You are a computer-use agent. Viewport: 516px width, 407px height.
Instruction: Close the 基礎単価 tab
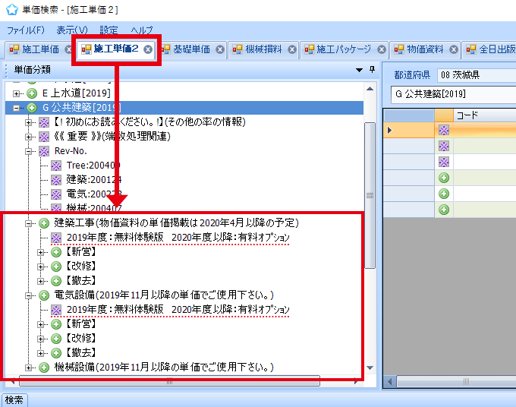220,49
